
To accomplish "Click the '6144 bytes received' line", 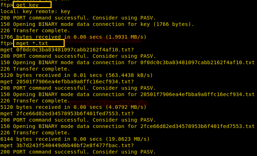I will pos(75,139).
